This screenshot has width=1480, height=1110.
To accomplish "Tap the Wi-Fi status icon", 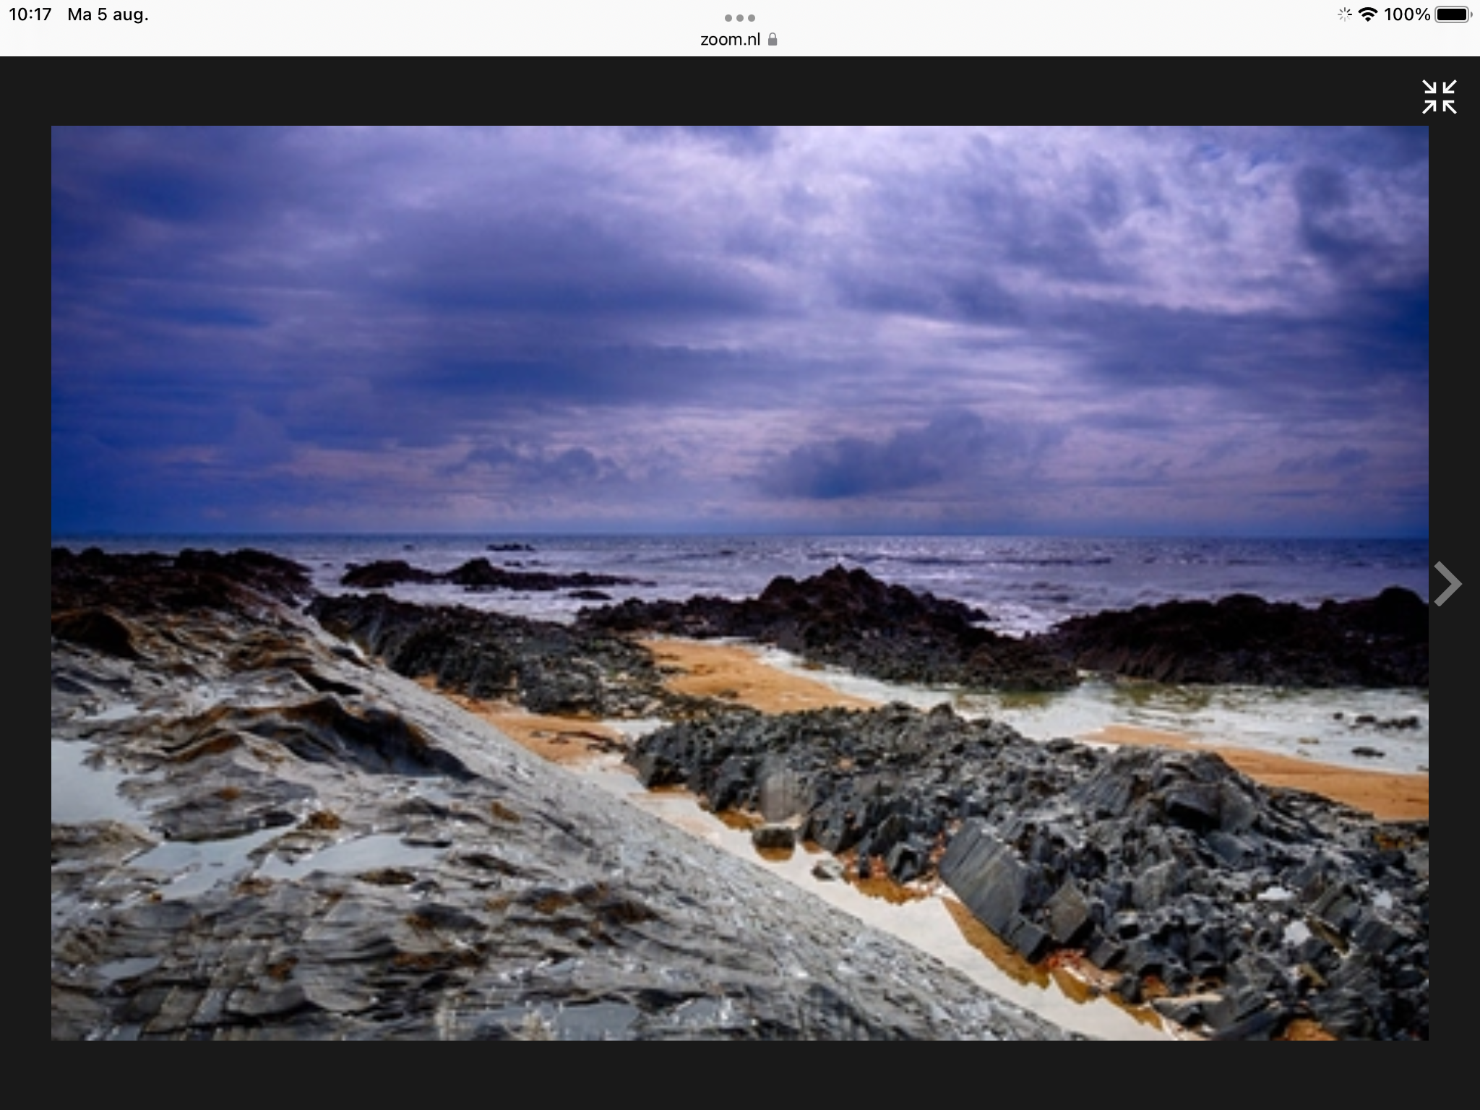I will (x=1367, y=14).
